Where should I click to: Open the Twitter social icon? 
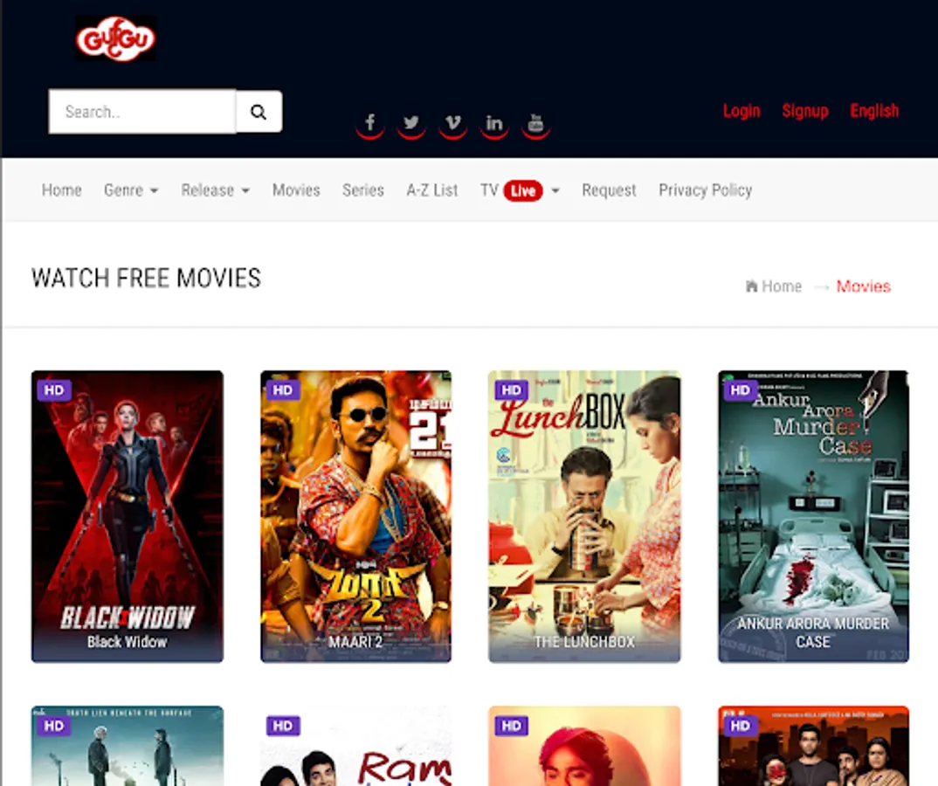411,122
